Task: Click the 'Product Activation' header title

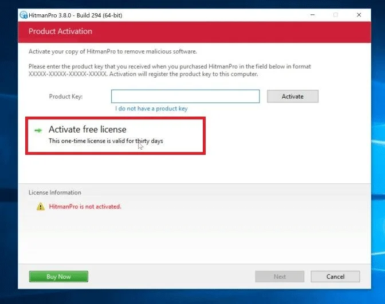Action: point(60,31)
